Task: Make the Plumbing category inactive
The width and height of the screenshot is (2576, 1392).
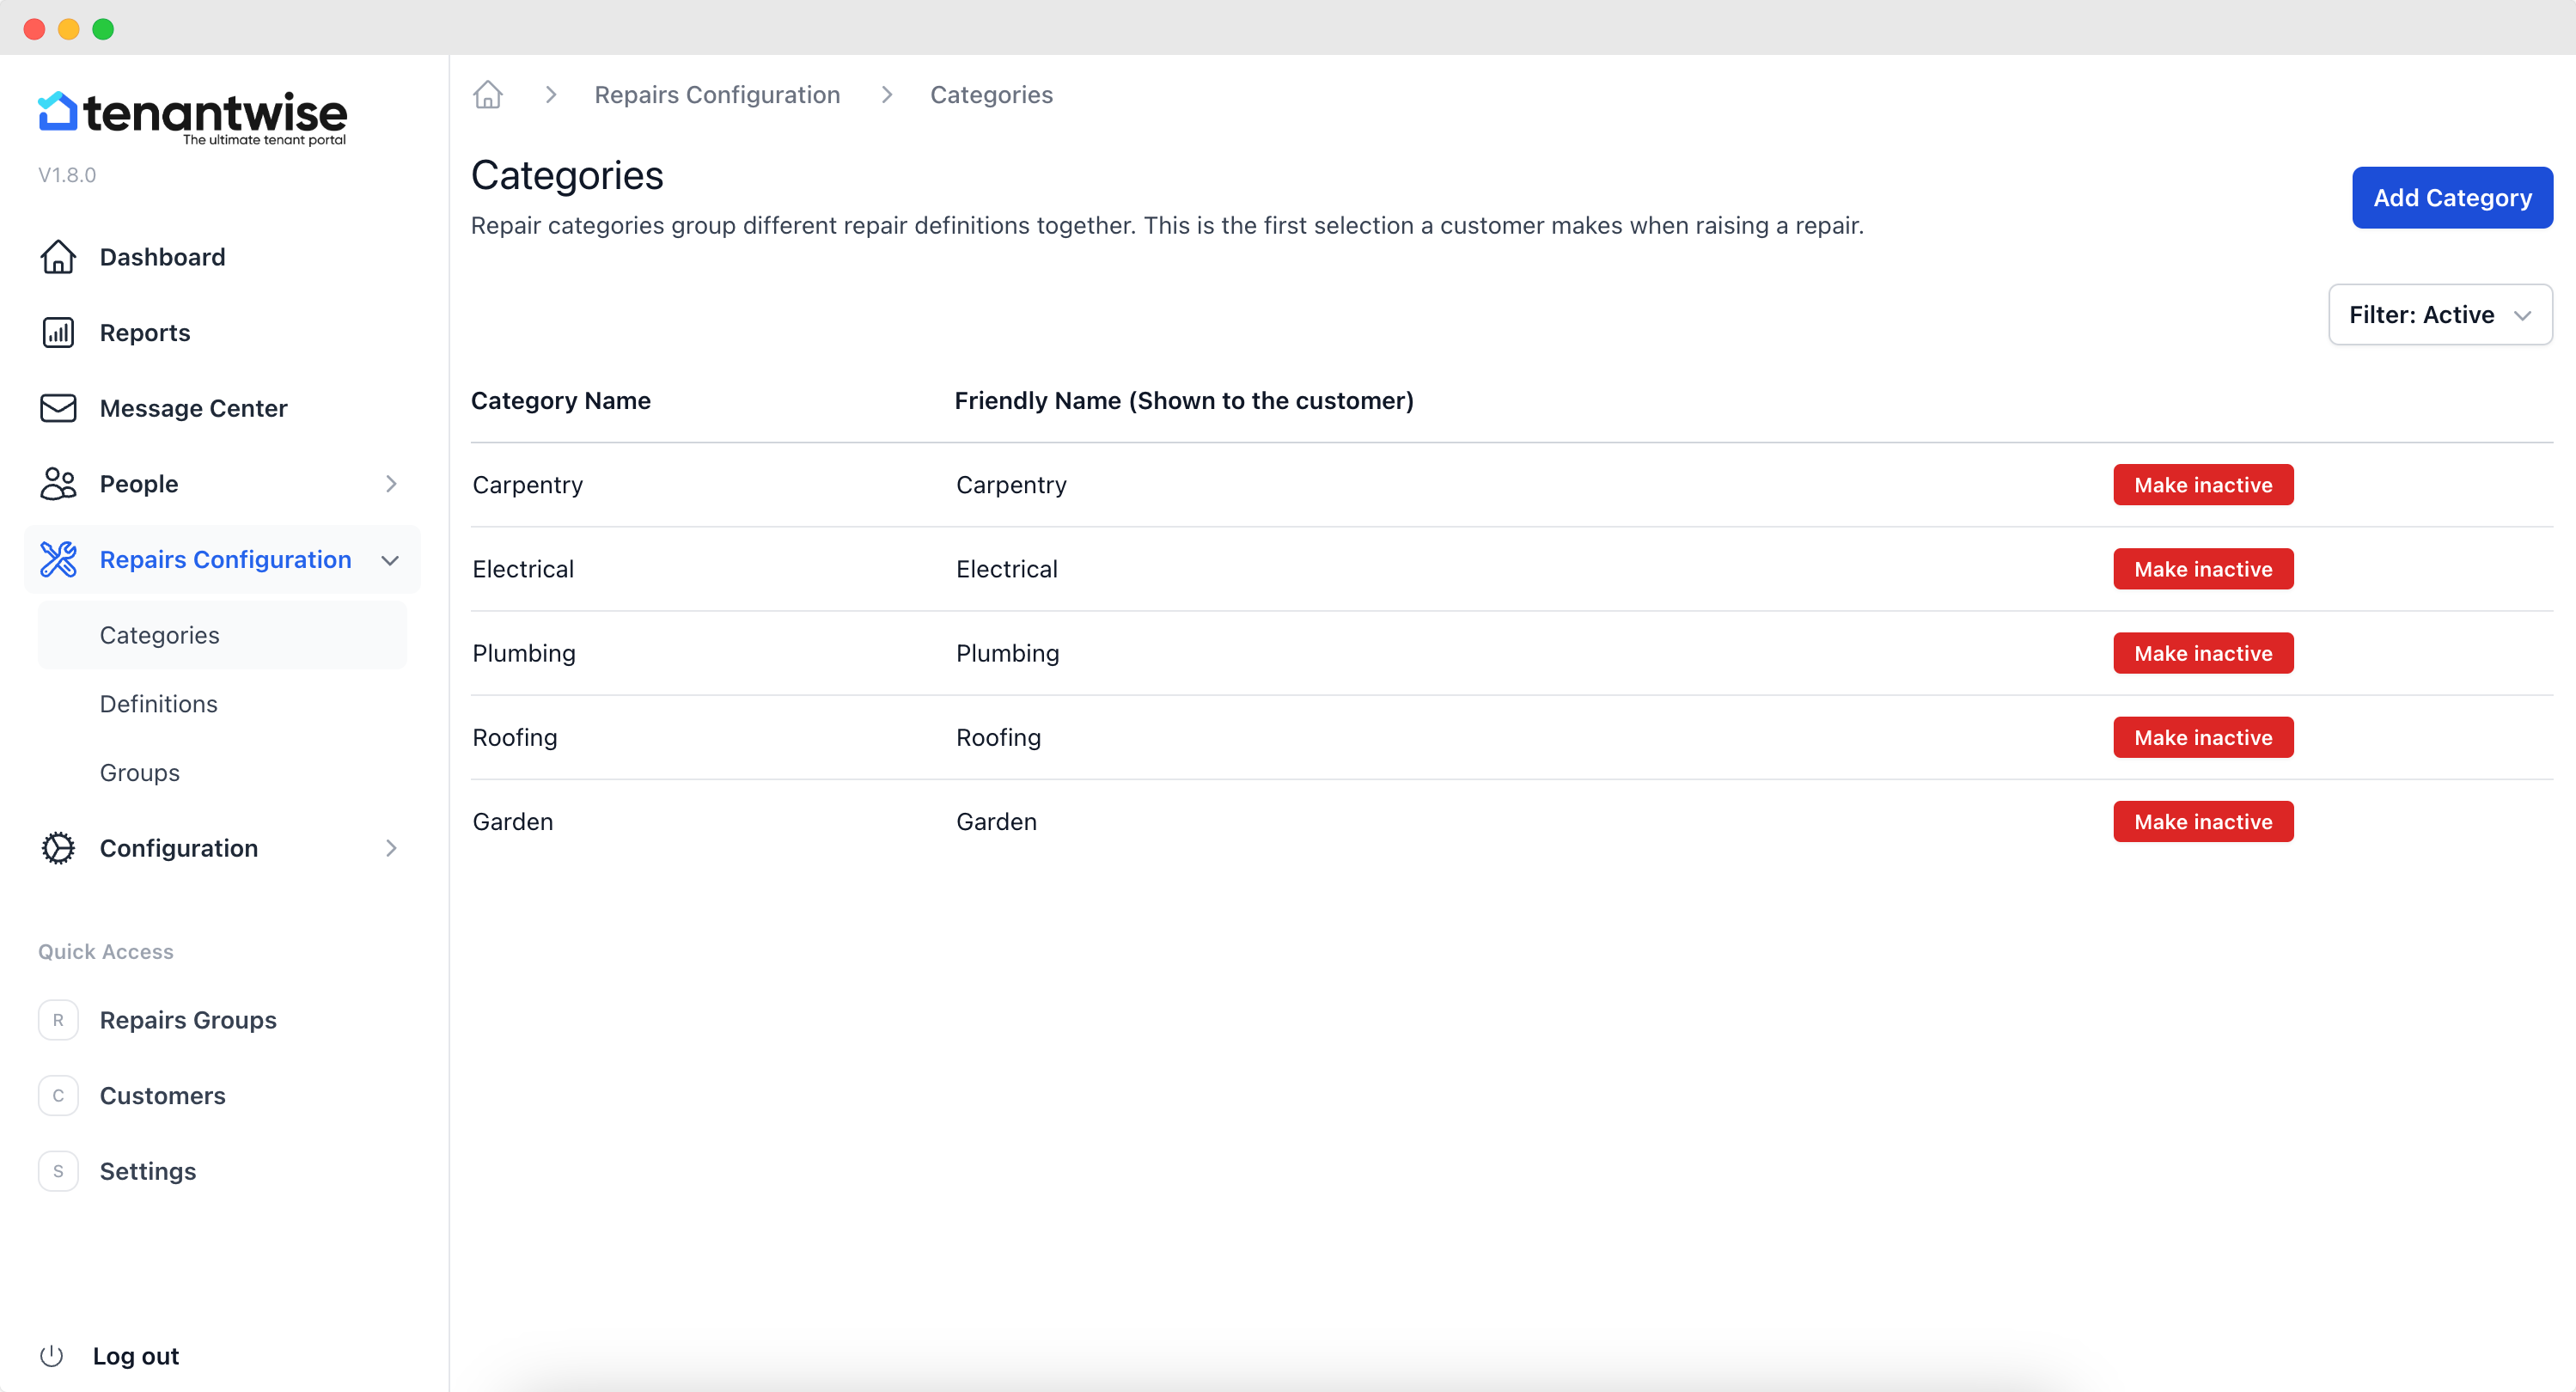Action: pos(2202,653)
